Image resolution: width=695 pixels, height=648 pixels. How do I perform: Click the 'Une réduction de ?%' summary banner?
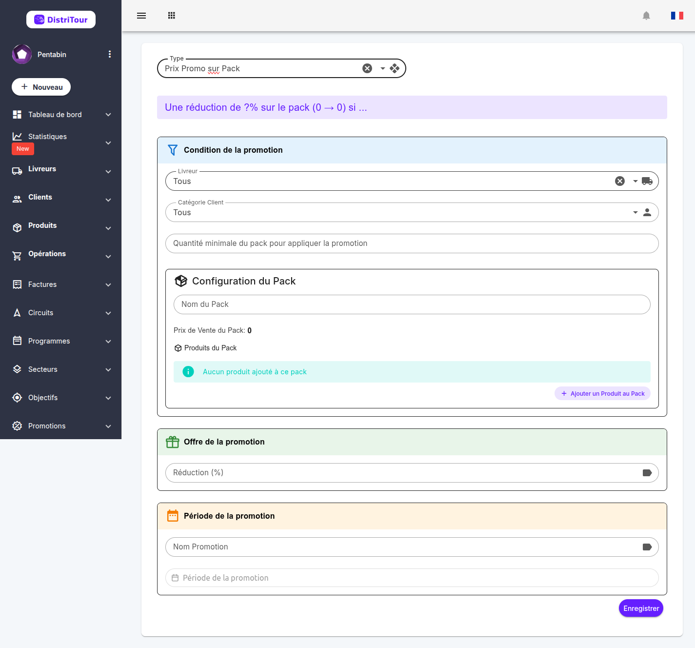412,107
